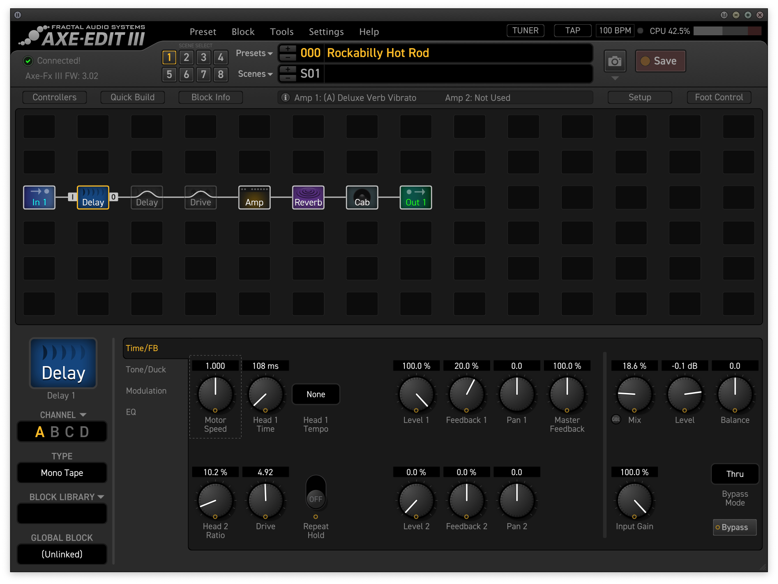Click the Feedback 1 knob
Image resolution: width=778 pixels, height=584 pixels.
[466, 394]
